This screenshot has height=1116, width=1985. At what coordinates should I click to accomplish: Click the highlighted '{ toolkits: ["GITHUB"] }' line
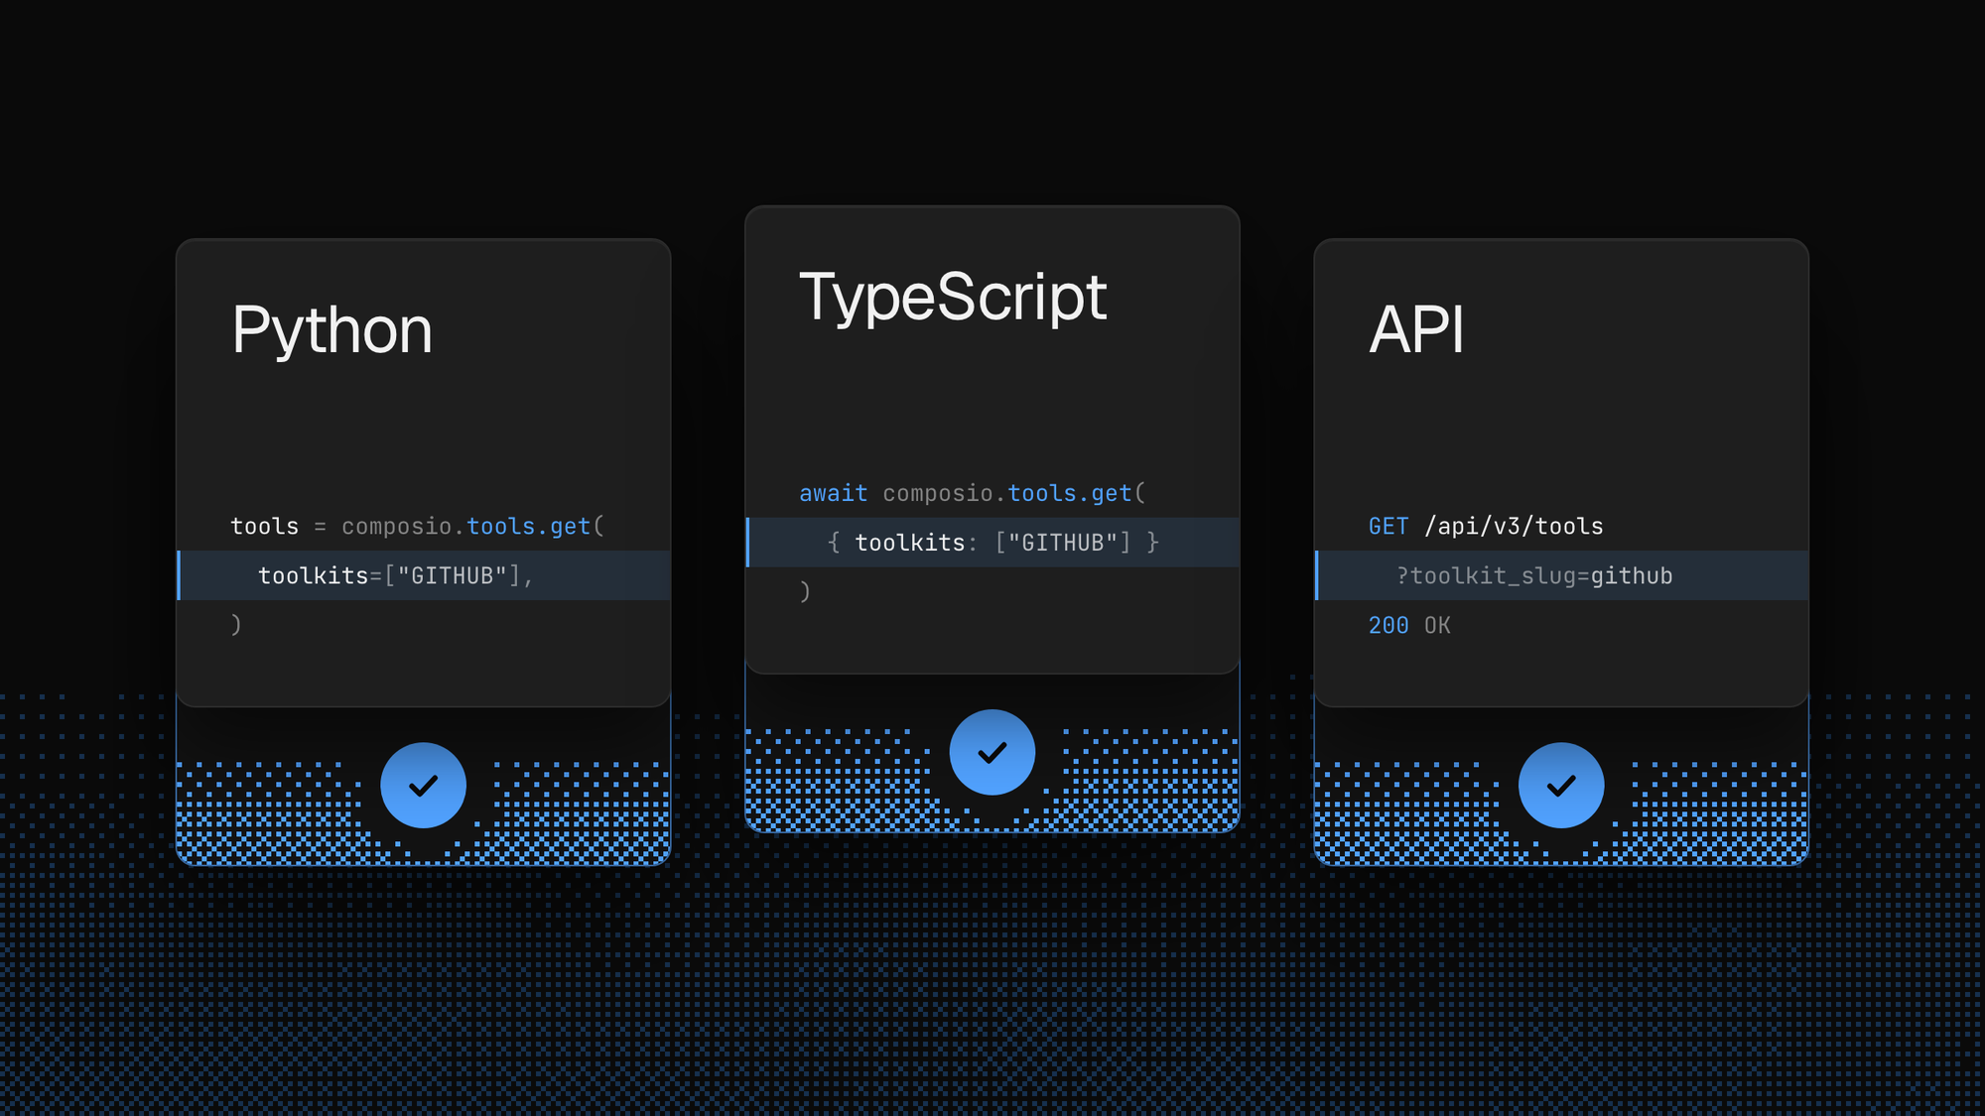(992, 543)
